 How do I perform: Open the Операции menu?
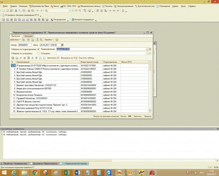click(23, 6)
